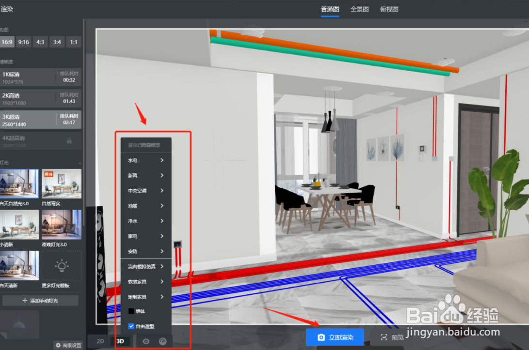Click the lock icon on 4K超高清
The image size is (529, 350).
pos(69,141)
